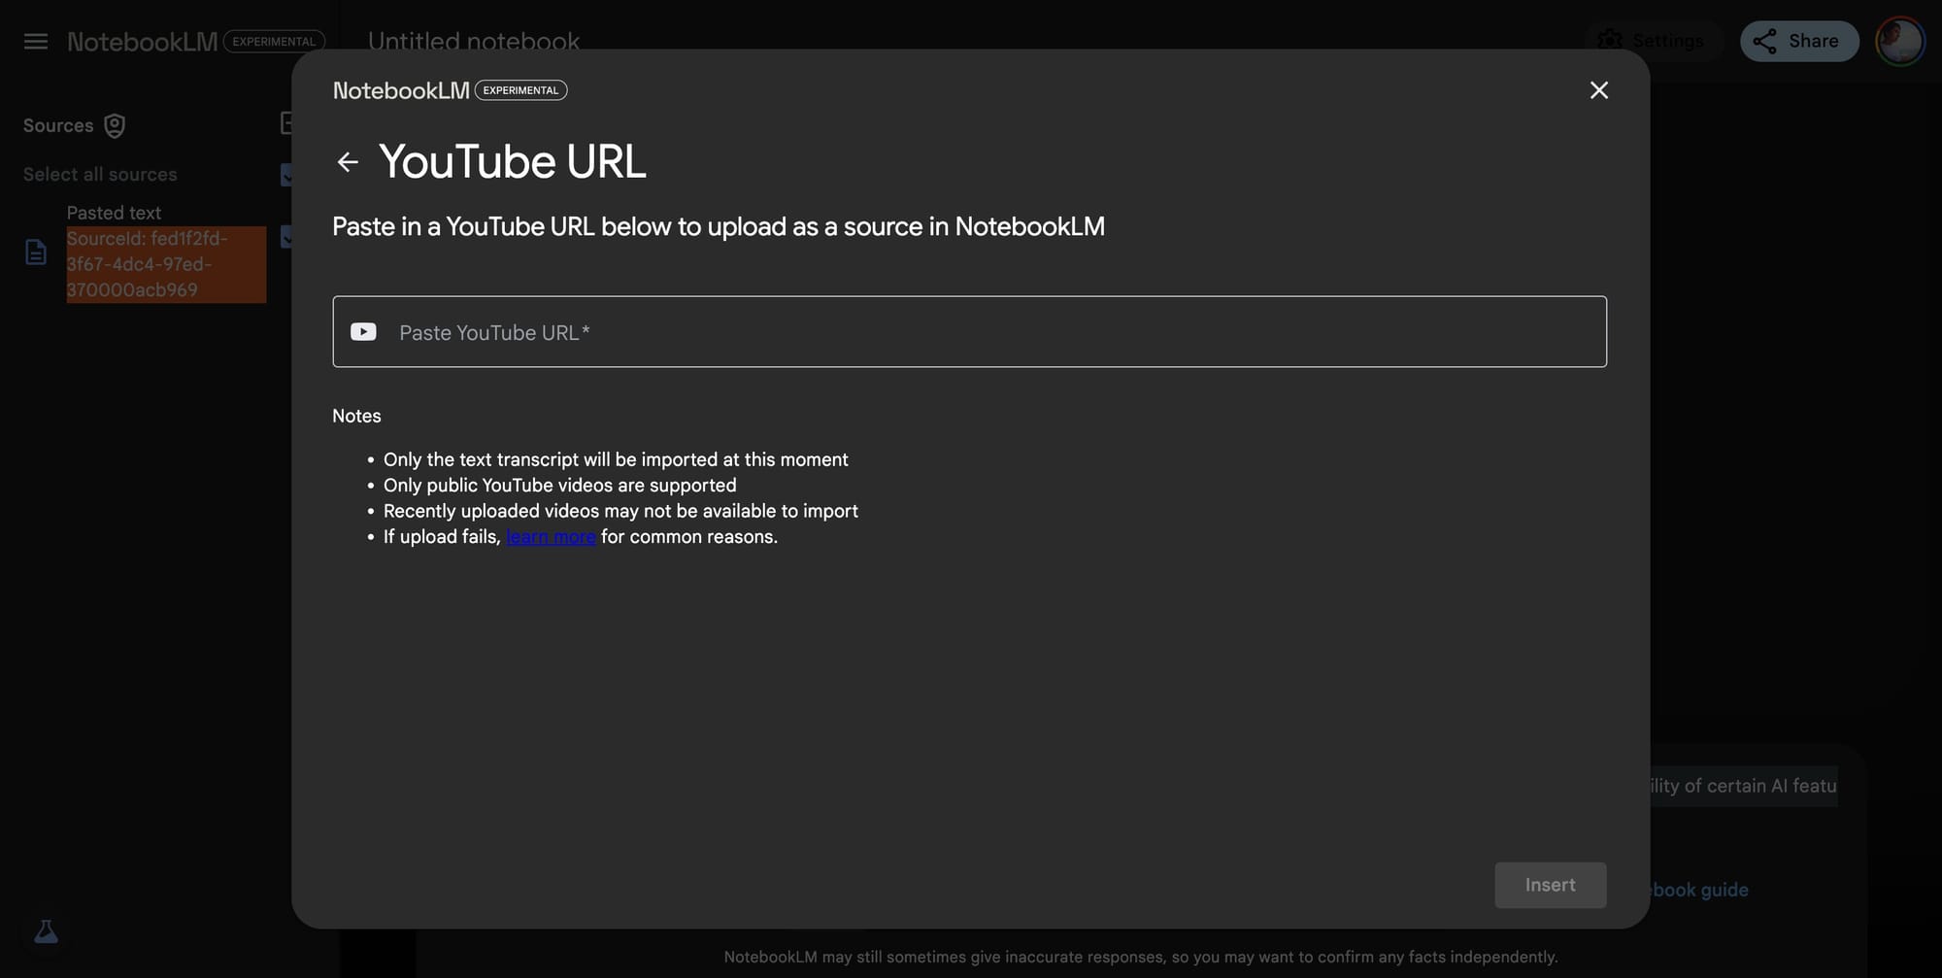Click the Share button
1942x978 pixels.
click(1799, 41)
